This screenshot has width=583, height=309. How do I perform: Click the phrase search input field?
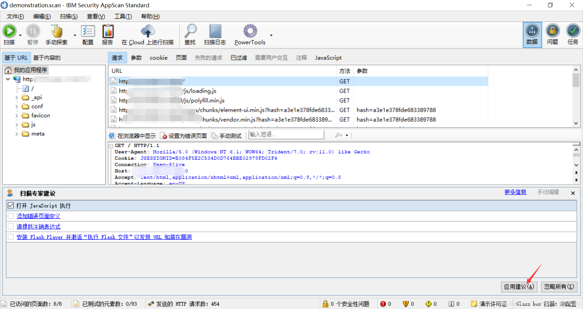point(286,135)
